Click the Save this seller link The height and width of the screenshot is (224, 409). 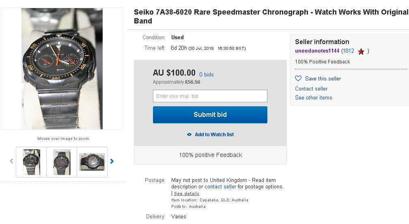[323, 79]
